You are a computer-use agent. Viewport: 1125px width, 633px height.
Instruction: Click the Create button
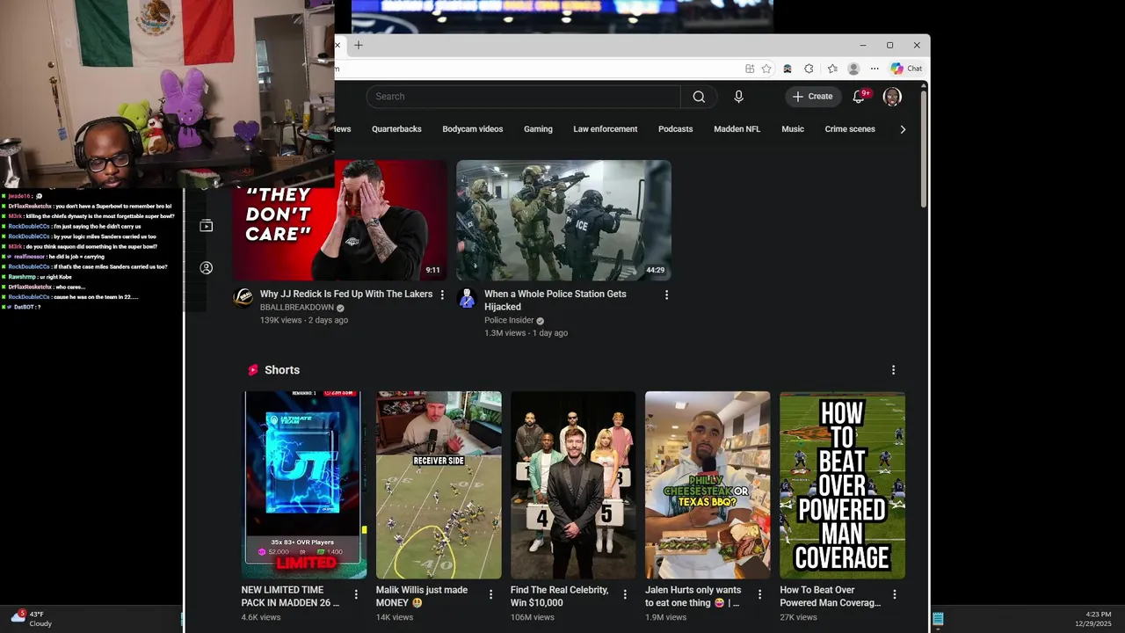[x=813, y=97]
